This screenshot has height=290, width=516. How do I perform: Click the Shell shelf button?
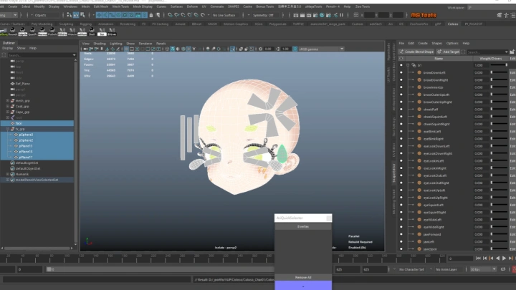(92, 32)
